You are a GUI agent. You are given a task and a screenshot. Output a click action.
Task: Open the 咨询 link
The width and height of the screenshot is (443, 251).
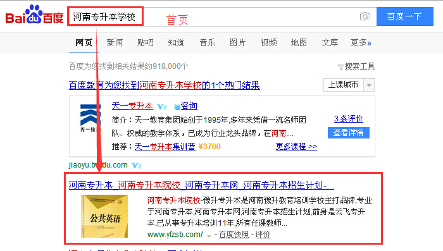189,106
